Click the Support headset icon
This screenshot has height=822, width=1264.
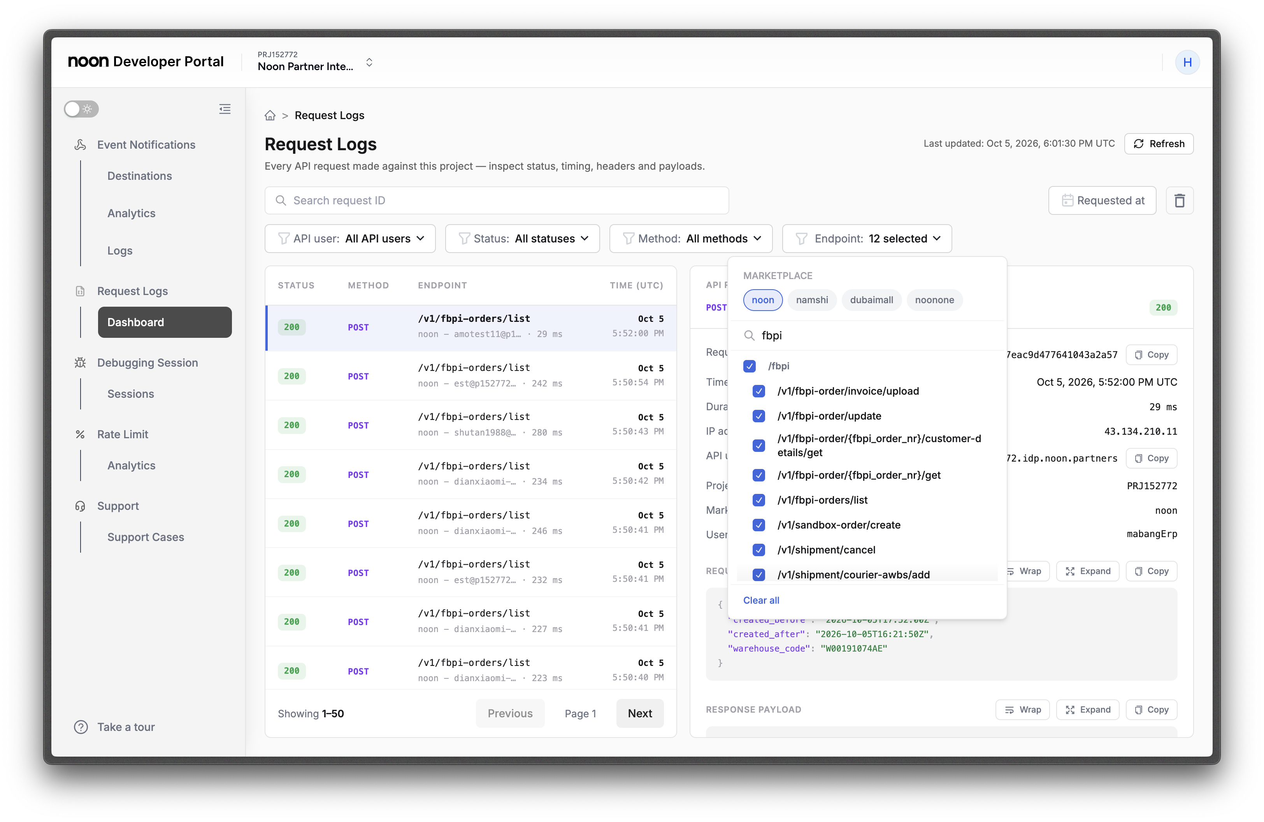click(x=80, y=506)
